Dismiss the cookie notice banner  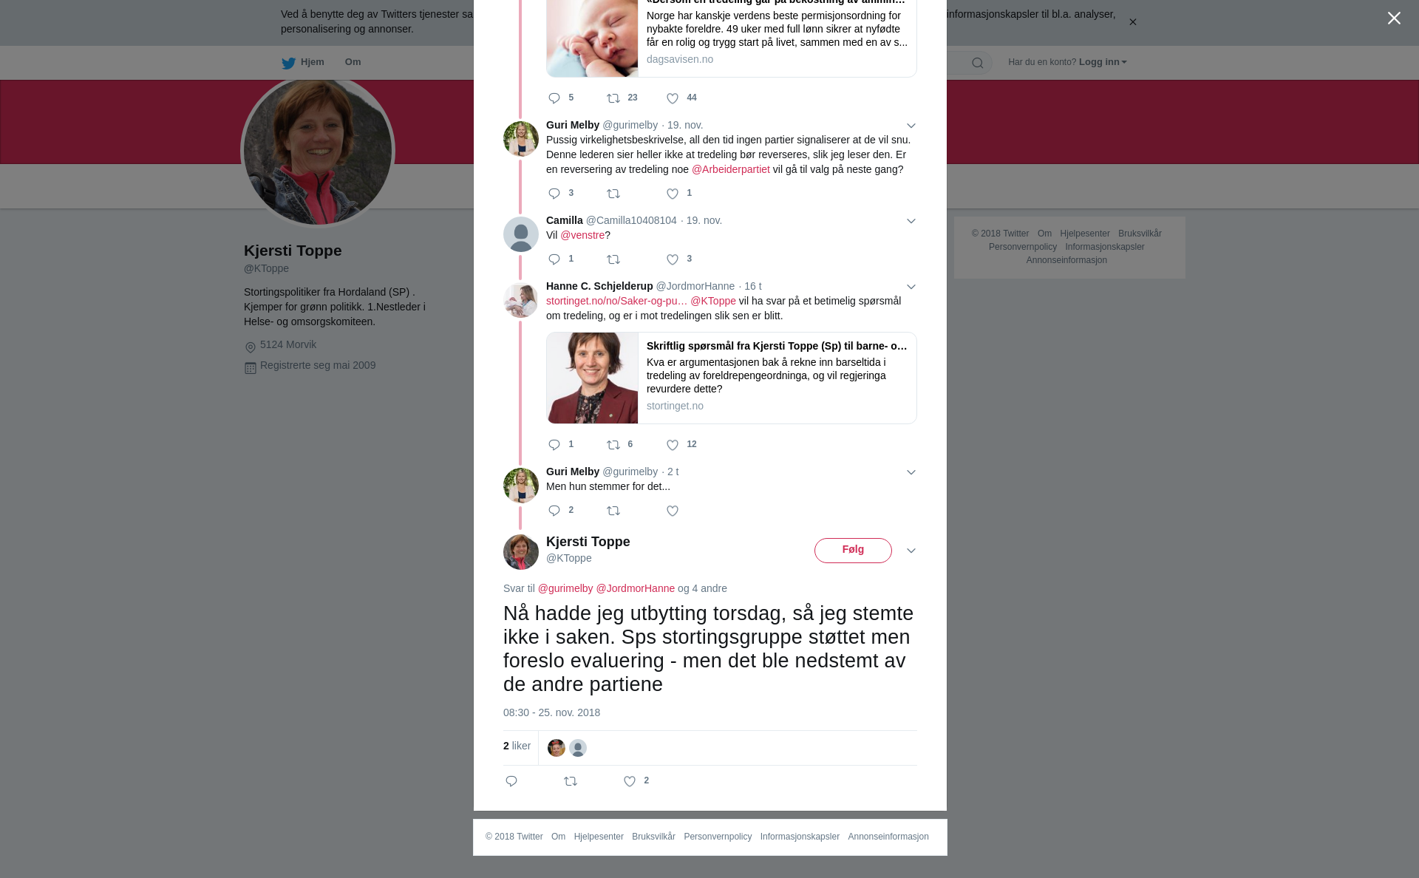click(x=1132, y=22)
